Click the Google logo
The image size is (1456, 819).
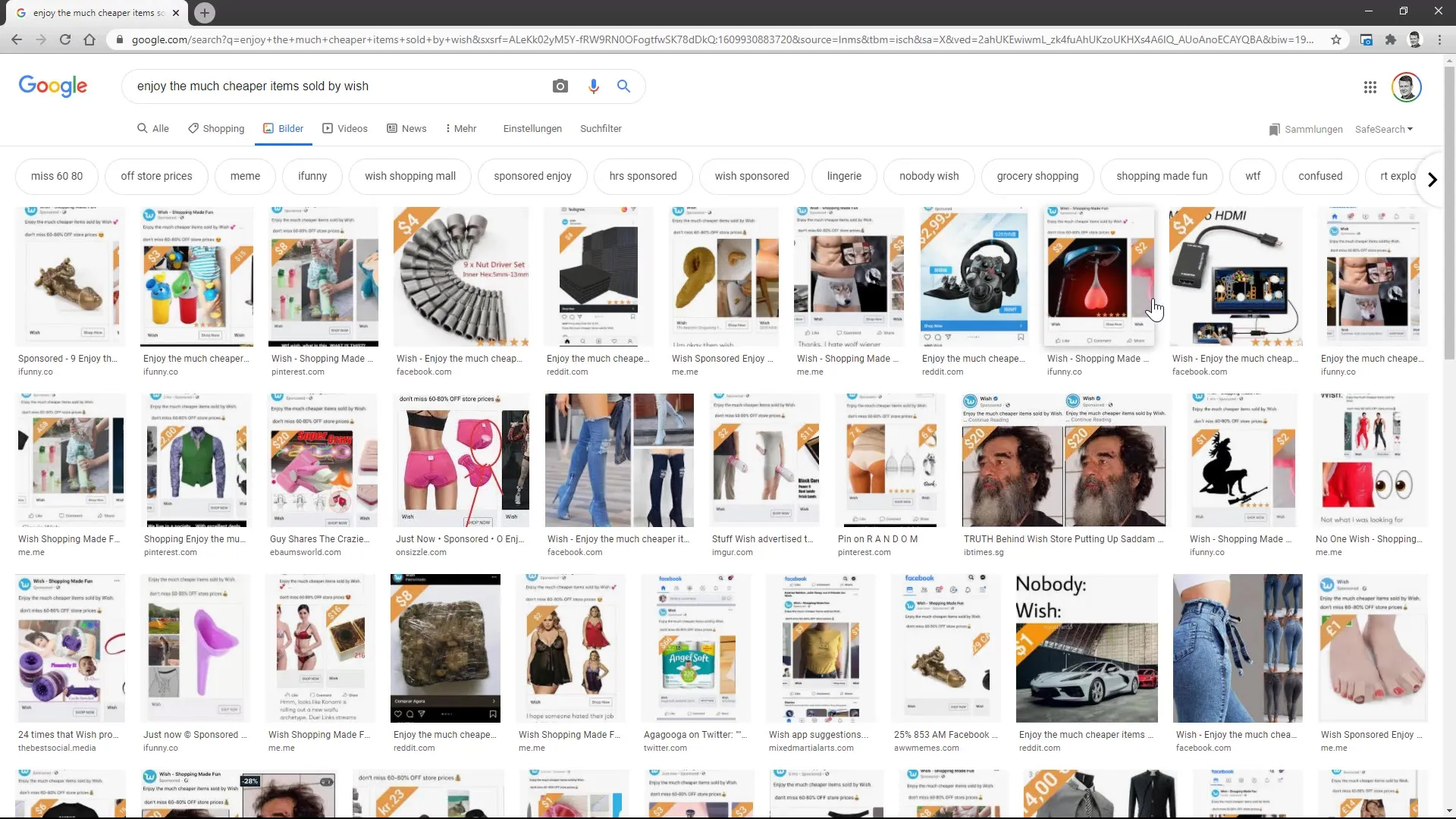point(53,86)
